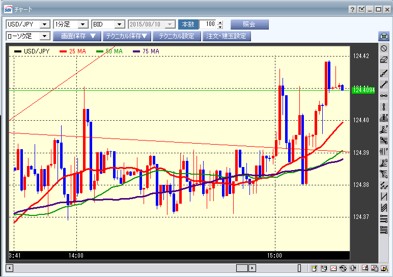Select the N-shaped channel tool
The height and width of the screenshot is (277, 393).
pos(384,197)
